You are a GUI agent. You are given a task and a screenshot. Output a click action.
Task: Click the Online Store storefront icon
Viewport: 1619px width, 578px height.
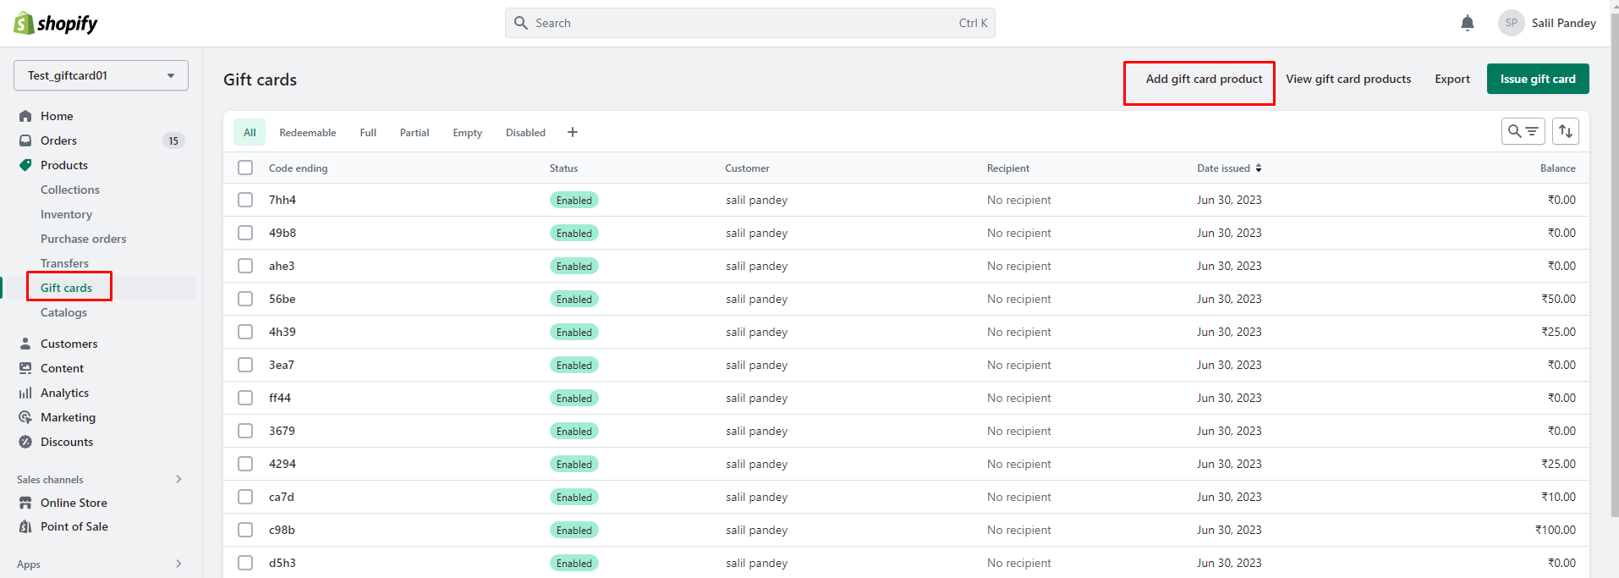25,503
